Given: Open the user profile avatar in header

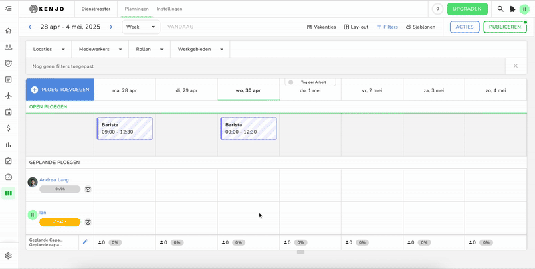Looking at the screenshot, I should (x=524, y=9).
